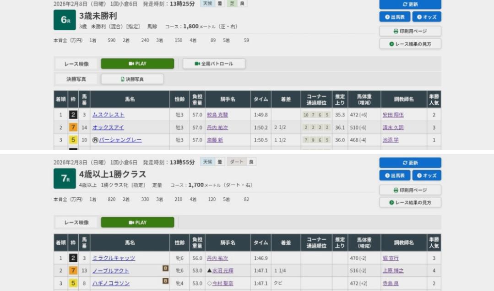Open オッズ for race 6
Screen dimensions: 494x291
[x=426, y=17]
